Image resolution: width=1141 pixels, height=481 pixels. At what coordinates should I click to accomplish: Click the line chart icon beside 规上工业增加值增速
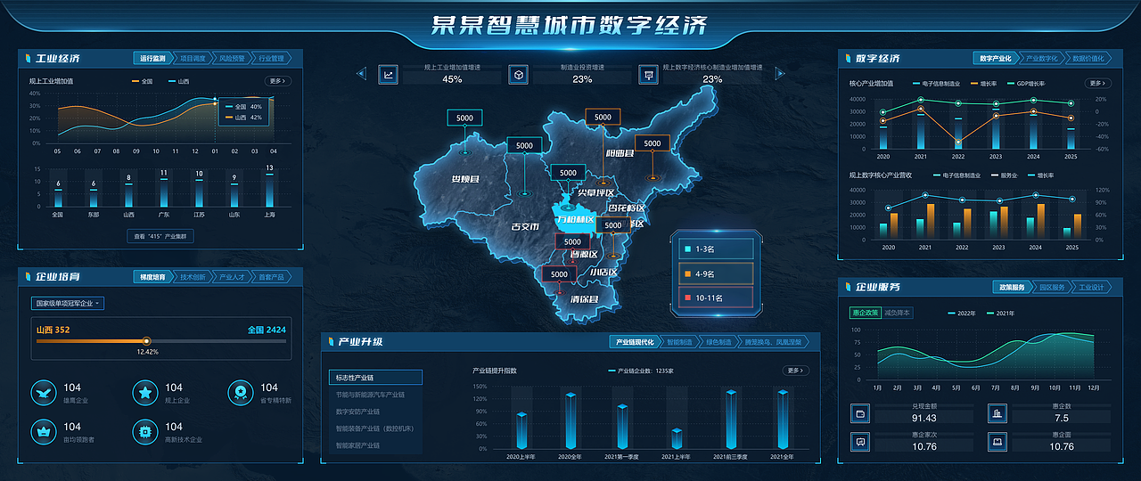[389, 74]
